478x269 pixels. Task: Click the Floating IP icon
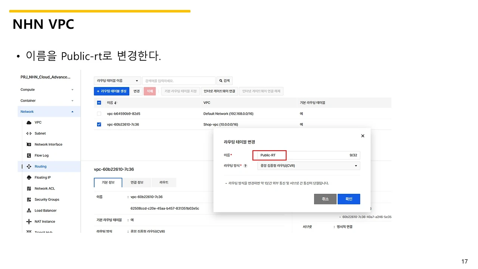tap(29, 177)
